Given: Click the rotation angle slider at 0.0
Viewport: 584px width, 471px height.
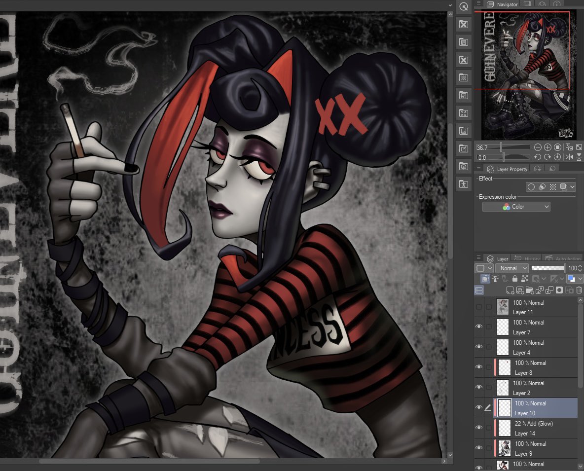Looking at the screenshot, I should [503, 157].
